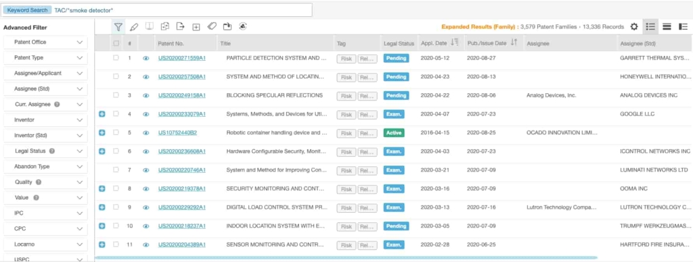This screenshot has height=262, width=693.
Task: Click the save-to-folder icon in toolbar
Action: click(227, 26)
